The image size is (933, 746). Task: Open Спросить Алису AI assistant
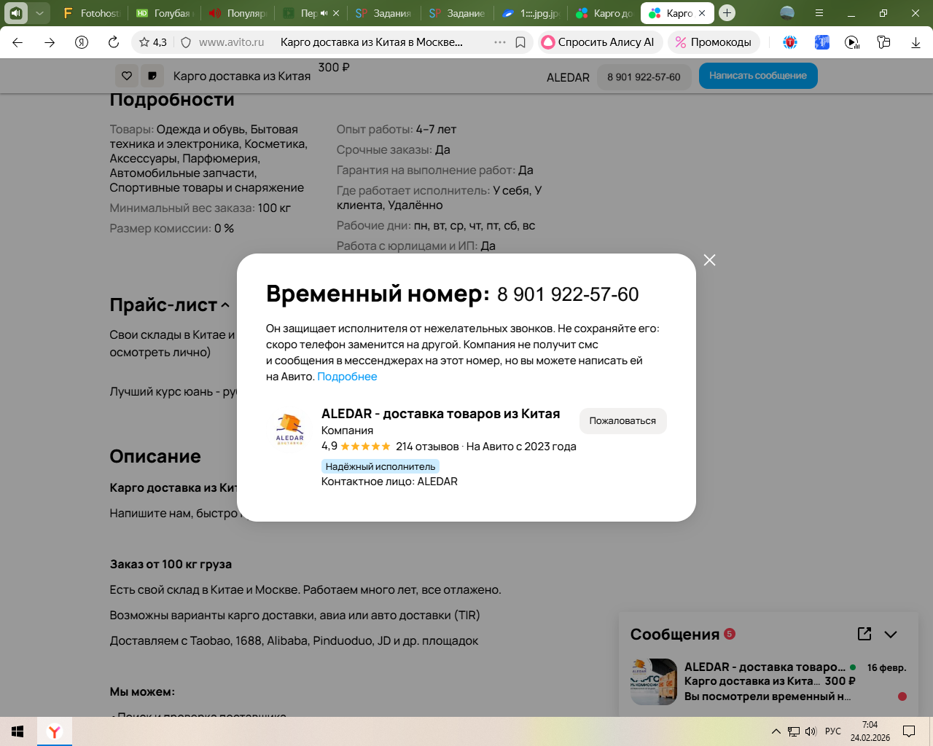pyautogui.click(x=599, y=42)
